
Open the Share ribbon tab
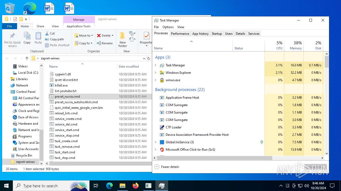[40, 26]
